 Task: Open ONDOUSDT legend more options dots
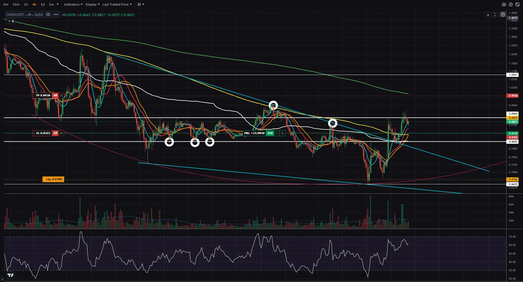coord(56,14)
